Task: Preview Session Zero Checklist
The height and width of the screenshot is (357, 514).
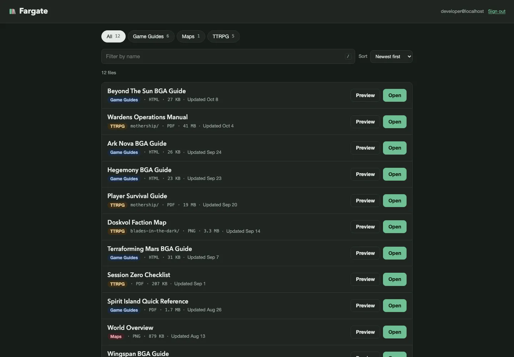Action: tap(365, 279)
